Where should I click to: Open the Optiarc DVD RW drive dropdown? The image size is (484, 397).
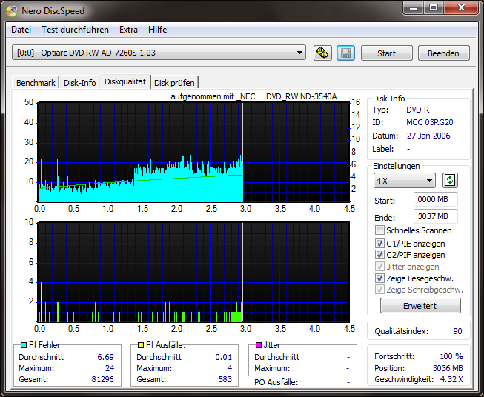(159, 53)
